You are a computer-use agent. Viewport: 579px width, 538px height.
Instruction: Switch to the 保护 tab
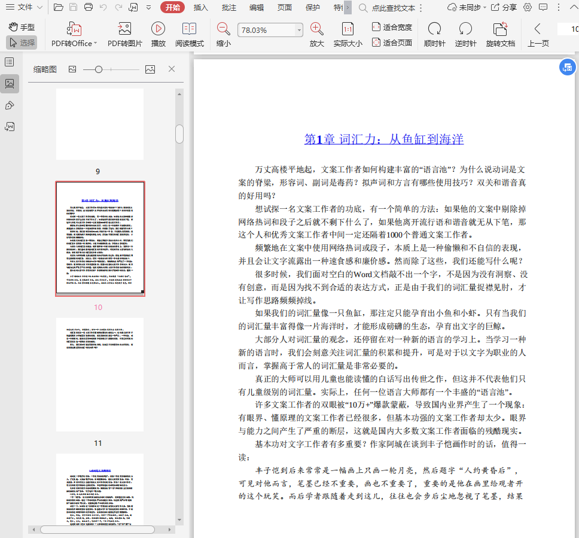tap(313, 7)
